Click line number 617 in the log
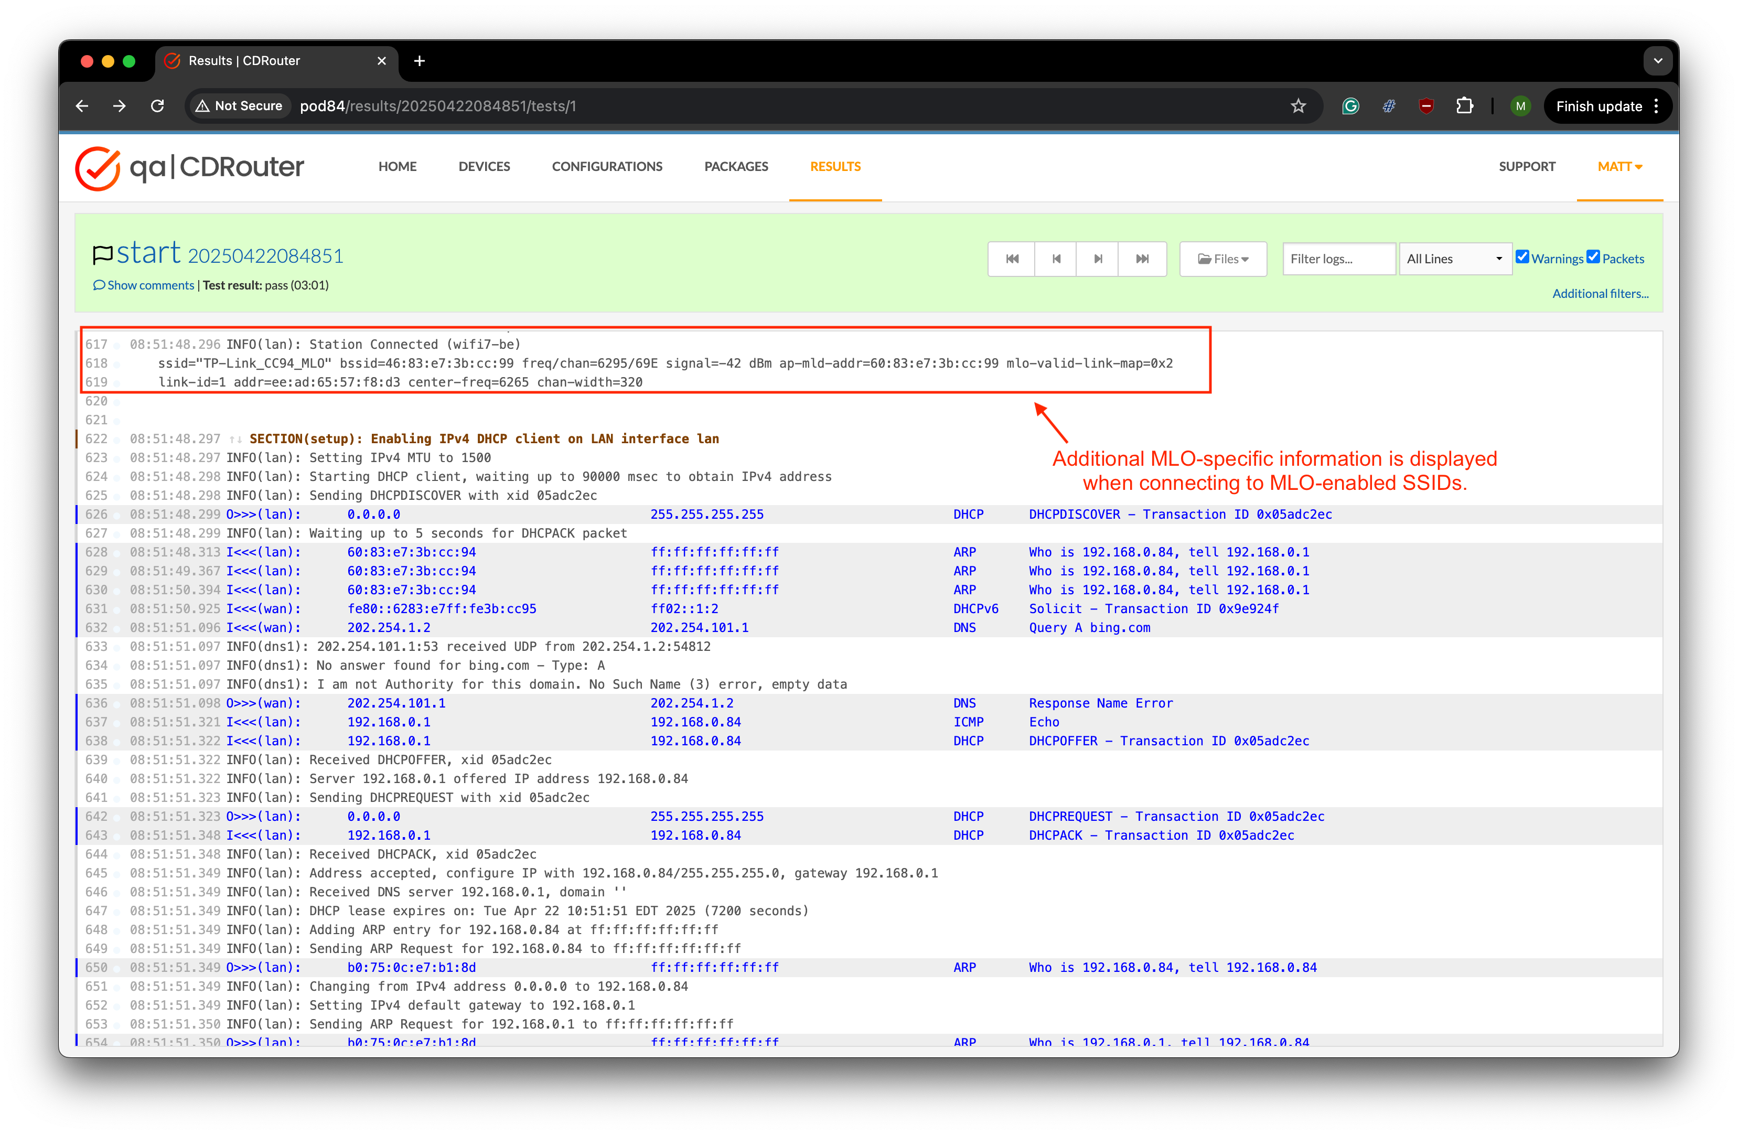 96,344
